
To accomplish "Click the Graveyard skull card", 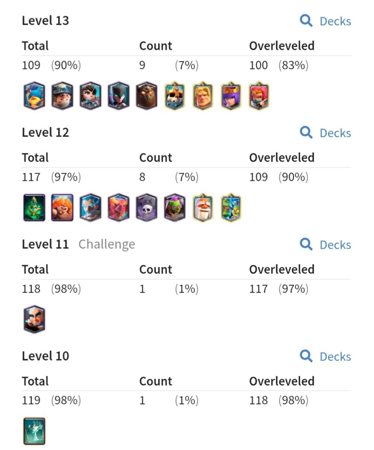I will [x=146, y=207].
